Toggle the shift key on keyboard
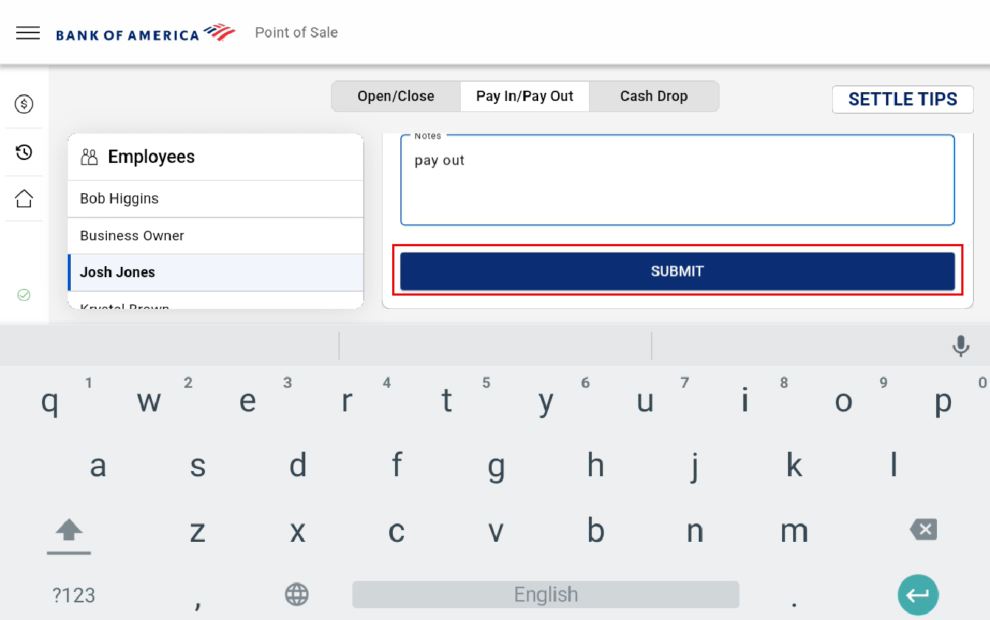Image resolution: width=990 pixels, height=620 pixels. click(69, 532)
